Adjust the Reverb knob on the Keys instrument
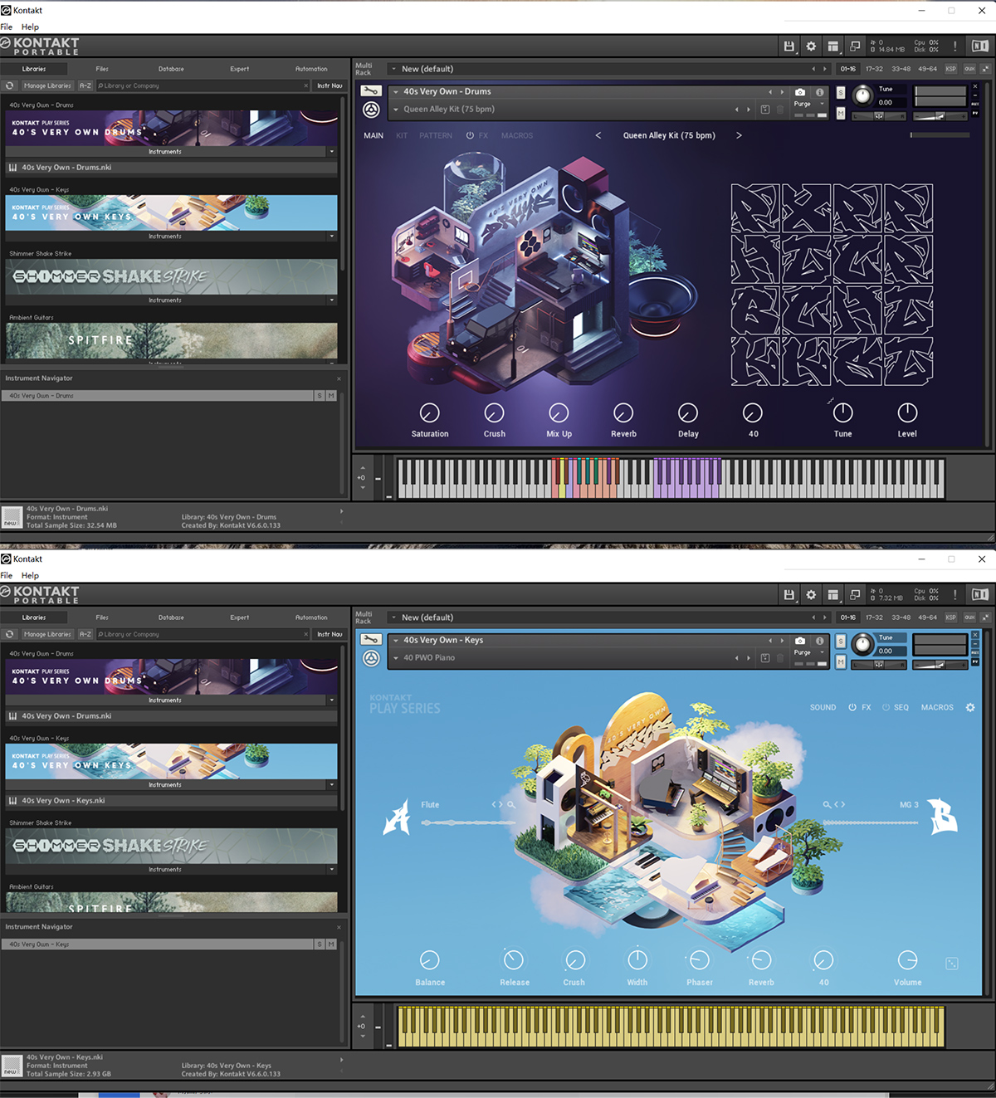The width and height of the screenshot is (996, 1098). point(761,960)
